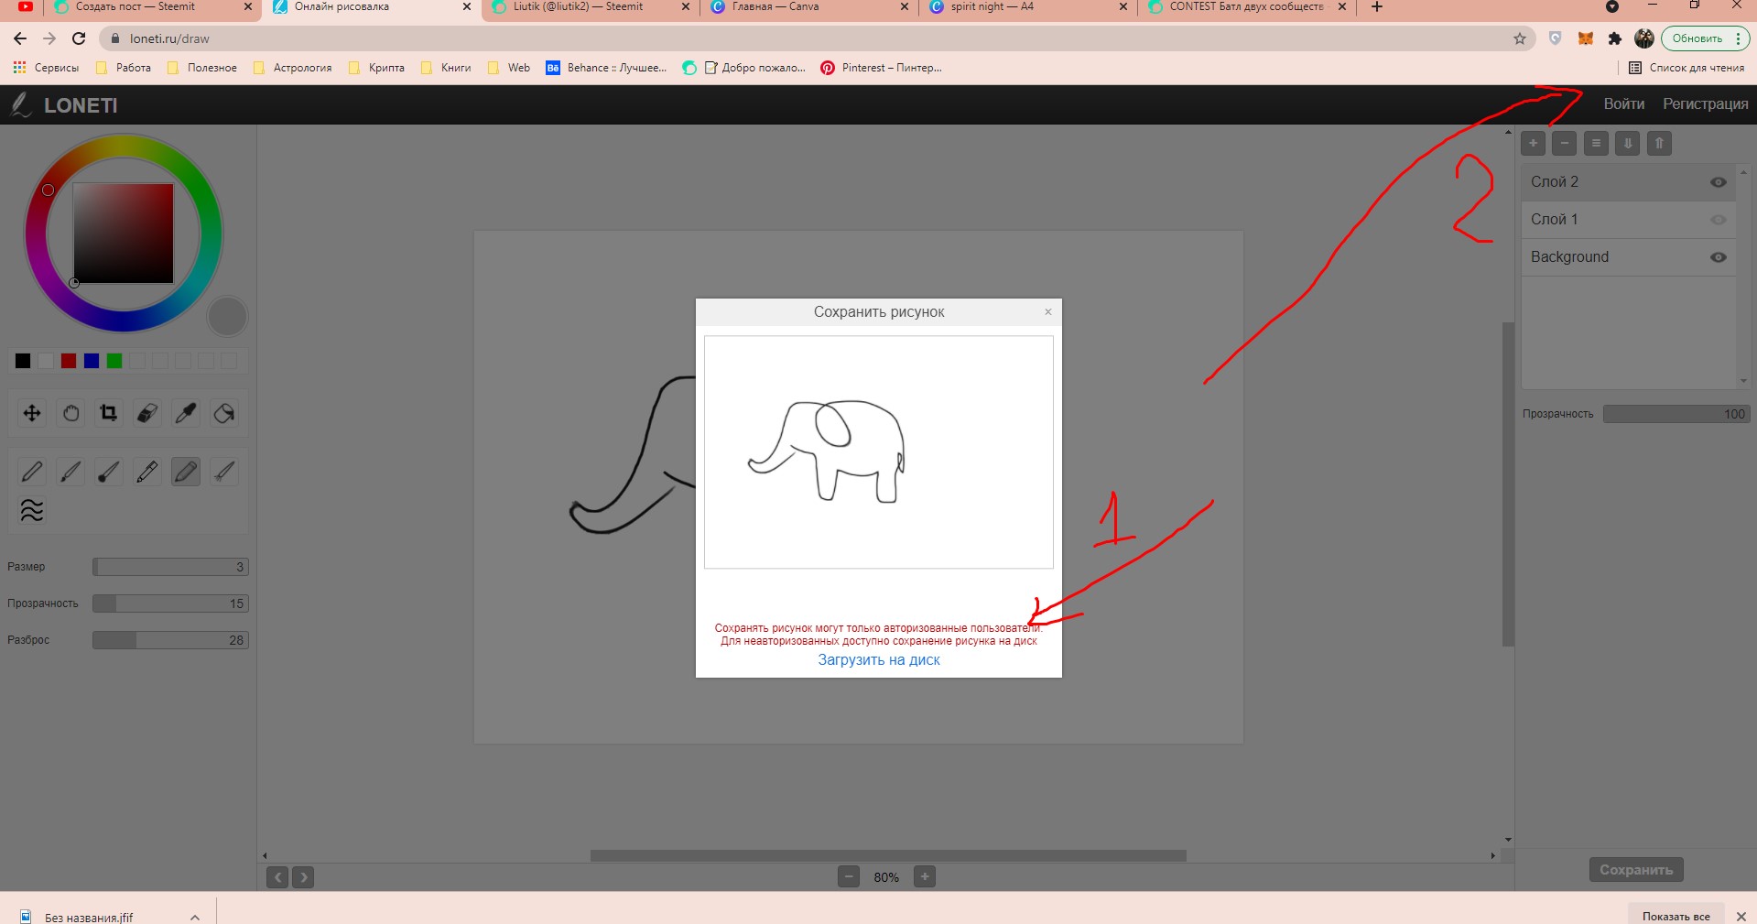Click the Загрузить на диск link
Viewport: 1757px width, 924px height.
879,660
